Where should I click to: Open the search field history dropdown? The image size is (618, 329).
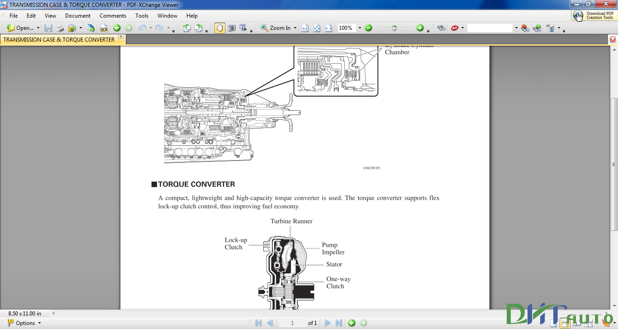(516, 28)
